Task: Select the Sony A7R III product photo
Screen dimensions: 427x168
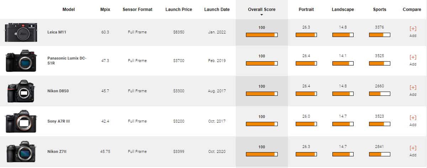Action: (x=21, y=121)
